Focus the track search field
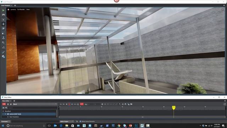This screenshot has width=227, height=128. [x=33, y=108]
